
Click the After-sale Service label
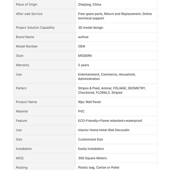tap(29, 14)
